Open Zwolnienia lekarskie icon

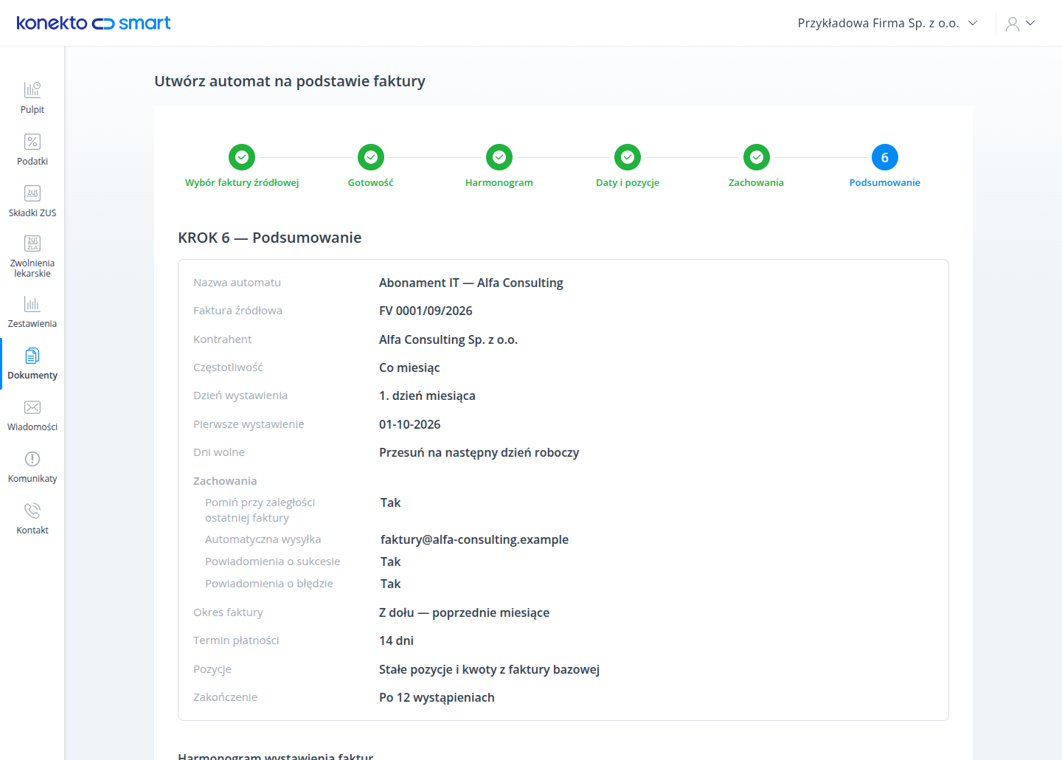pyautogui.click(x=32, y=243)
